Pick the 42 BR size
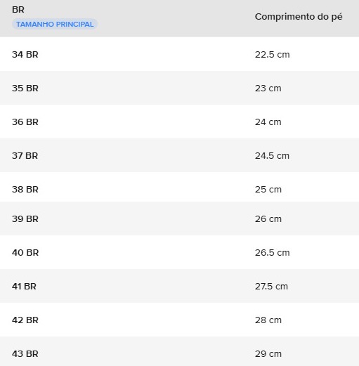This screenshot has width=359, height=366. click(x=25, y=320)
